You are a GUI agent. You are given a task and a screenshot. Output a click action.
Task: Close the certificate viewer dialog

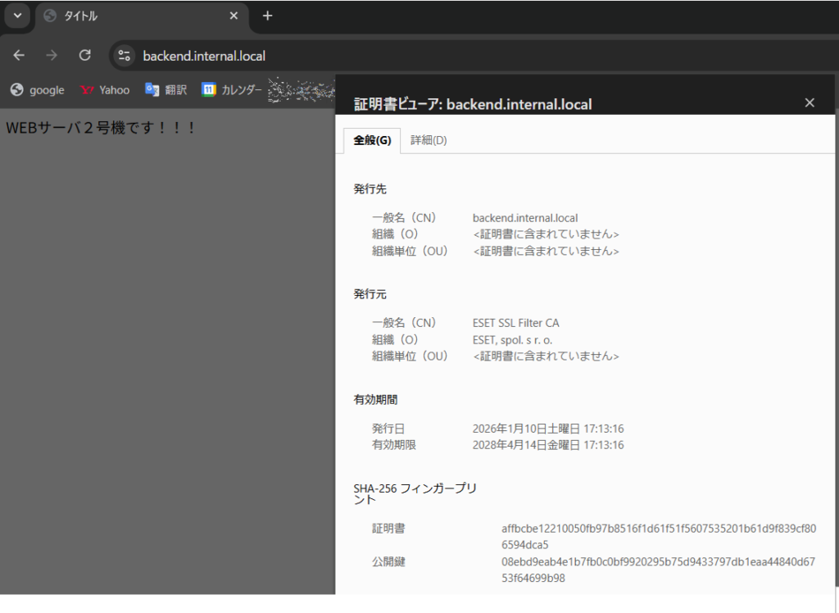pyautogui.click(x=810, y=102)
